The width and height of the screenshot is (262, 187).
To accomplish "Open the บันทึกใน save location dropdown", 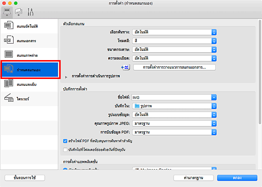I will pos(174,106).
